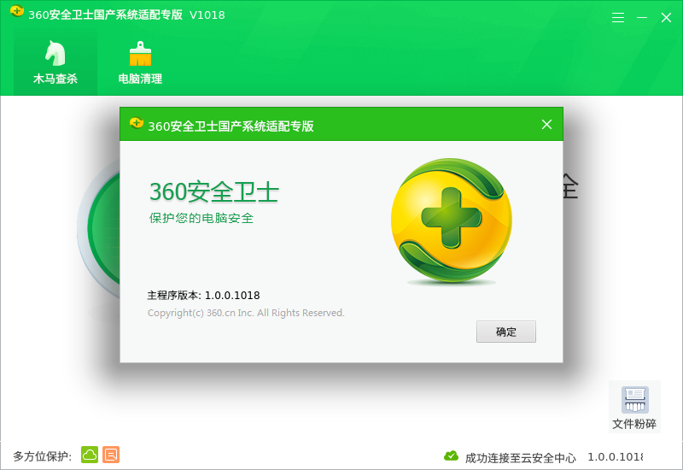
Task: Minimize the 360 main window
Action: click(x=642, y=17)
